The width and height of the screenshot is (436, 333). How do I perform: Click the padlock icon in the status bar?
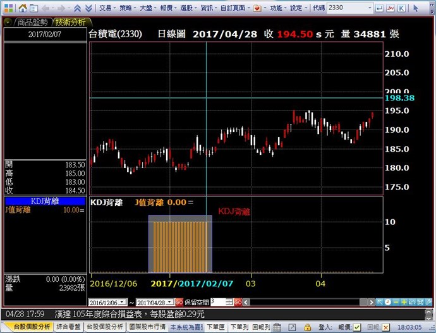pyautogui.click(x=307, y=327)
